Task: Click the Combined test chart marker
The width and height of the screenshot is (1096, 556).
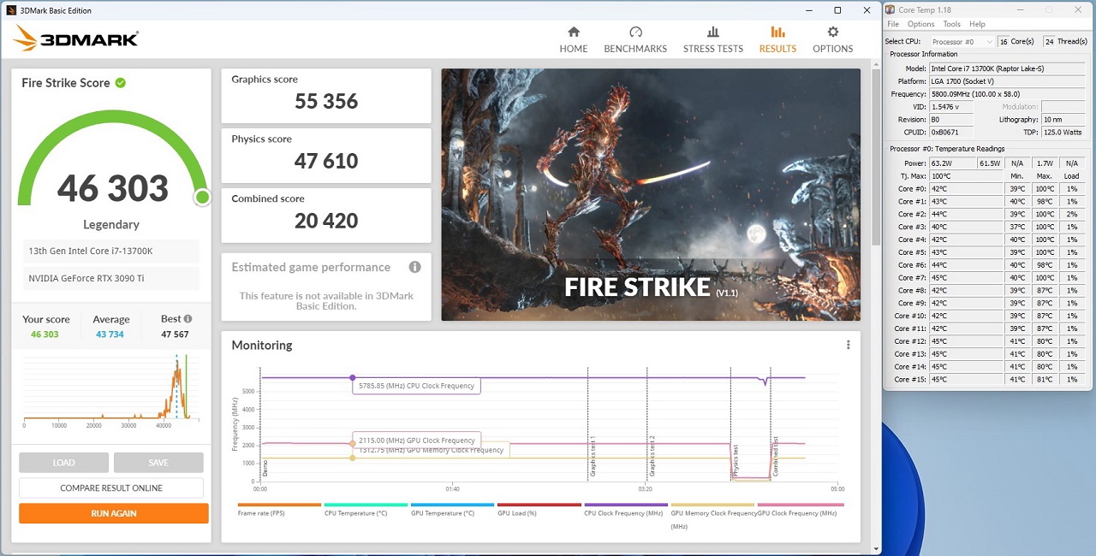Action: click(775, 457)
